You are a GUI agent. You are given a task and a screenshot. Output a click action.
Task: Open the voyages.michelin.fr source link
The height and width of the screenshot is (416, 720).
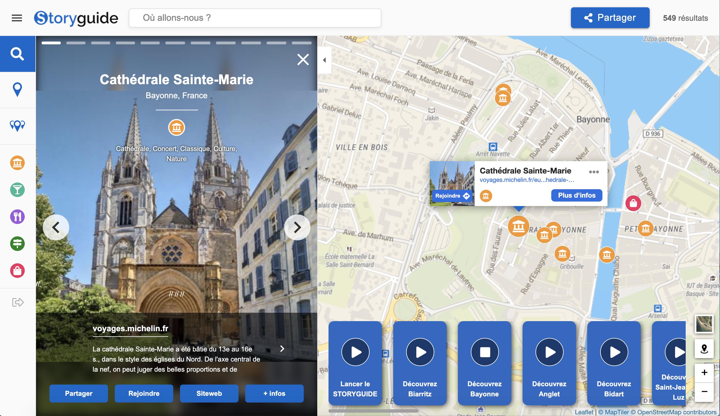point(130,328)
